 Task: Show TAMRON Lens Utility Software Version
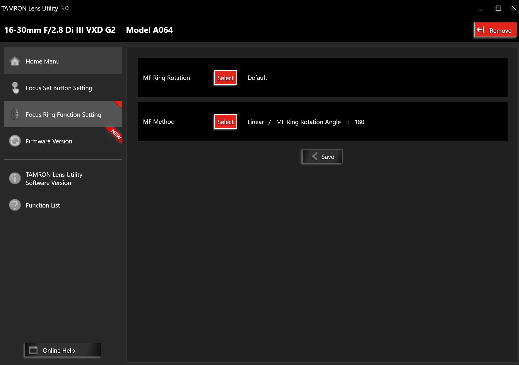pos(63,179)
